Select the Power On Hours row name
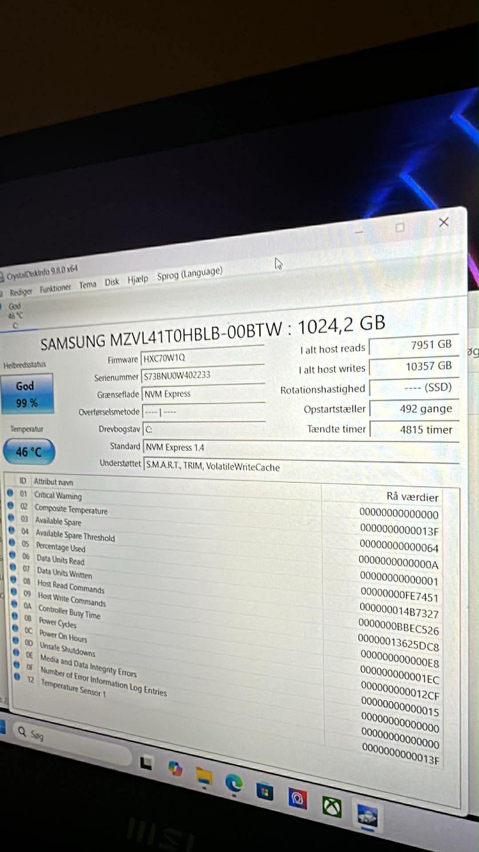 [x=63, y=635]
